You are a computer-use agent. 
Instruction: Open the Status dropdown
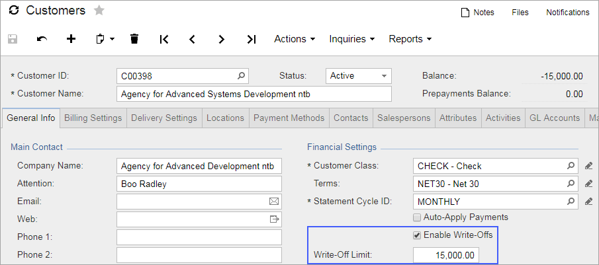pos(358,76)
